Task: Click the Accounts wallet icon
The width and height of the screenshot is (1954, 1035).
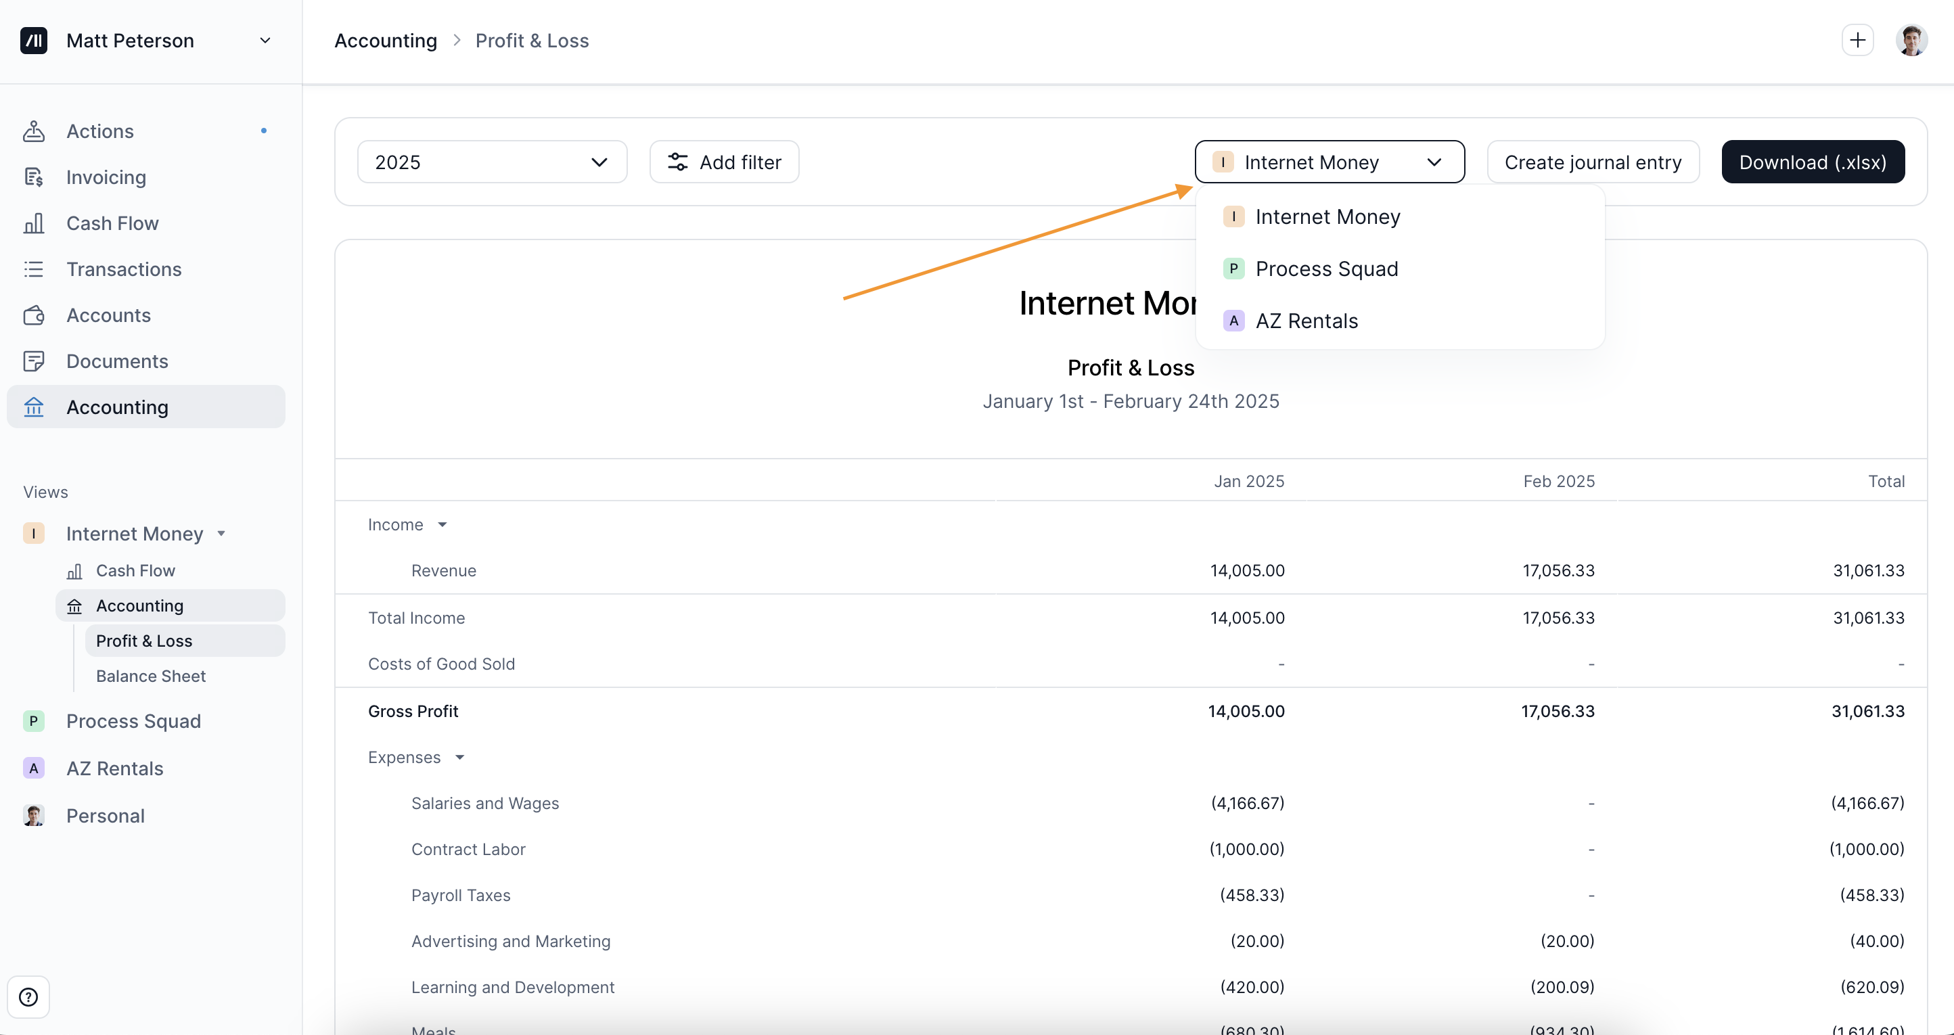Action: click(33, 315)
